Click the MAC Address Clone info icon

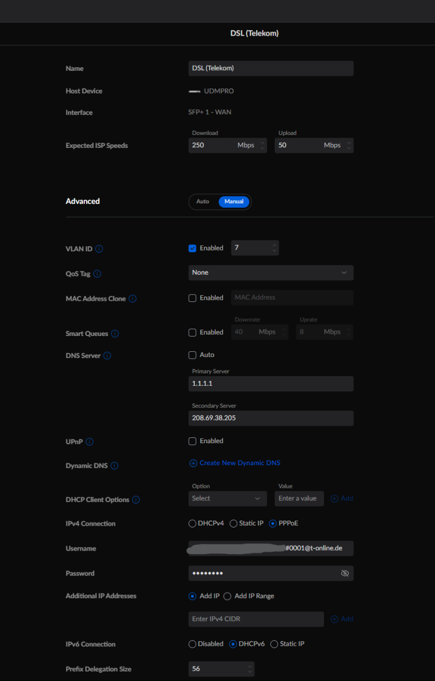click(x=133, y=299)
